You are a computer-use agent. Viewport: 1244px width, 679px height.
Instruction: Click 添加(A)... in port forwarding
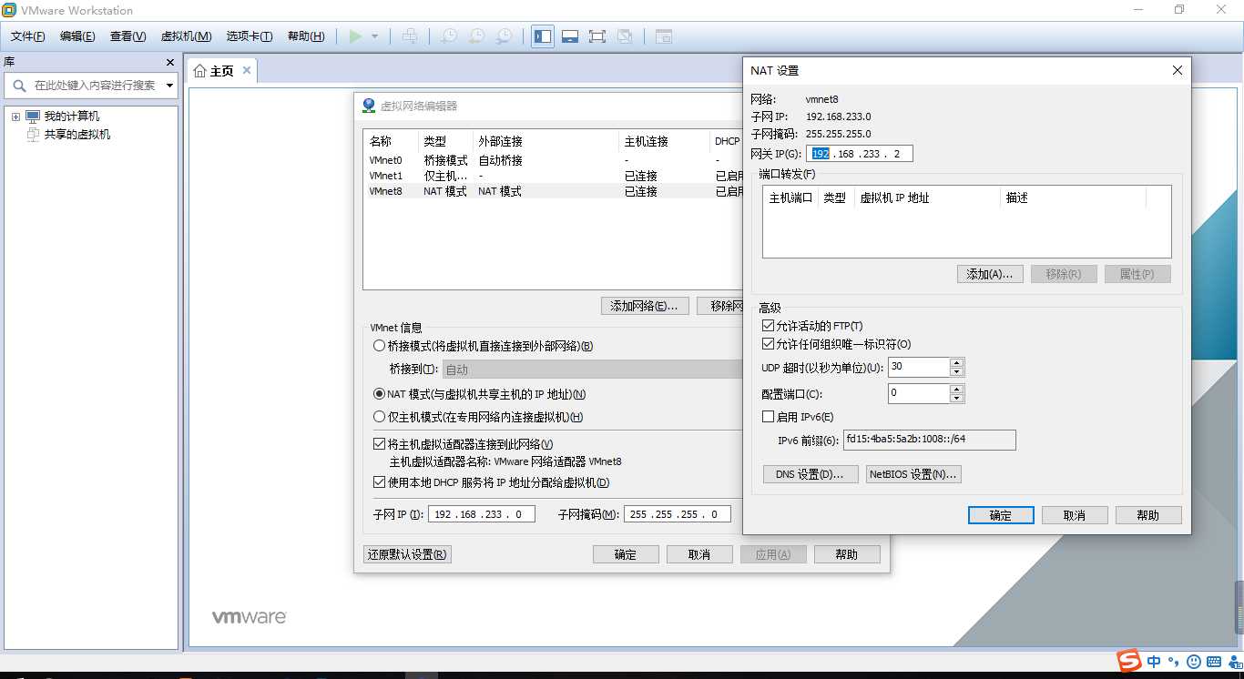(x=990, y=274)
